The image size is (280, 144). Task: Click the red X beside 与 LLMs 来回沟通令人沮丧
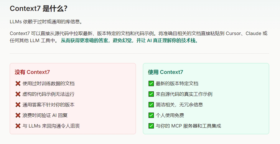coord(18,126)
